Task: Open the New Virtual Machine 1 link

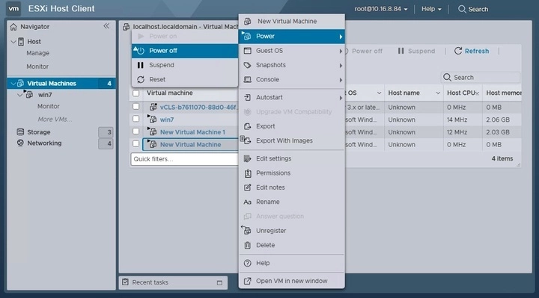Action: [x=192, y=132]
